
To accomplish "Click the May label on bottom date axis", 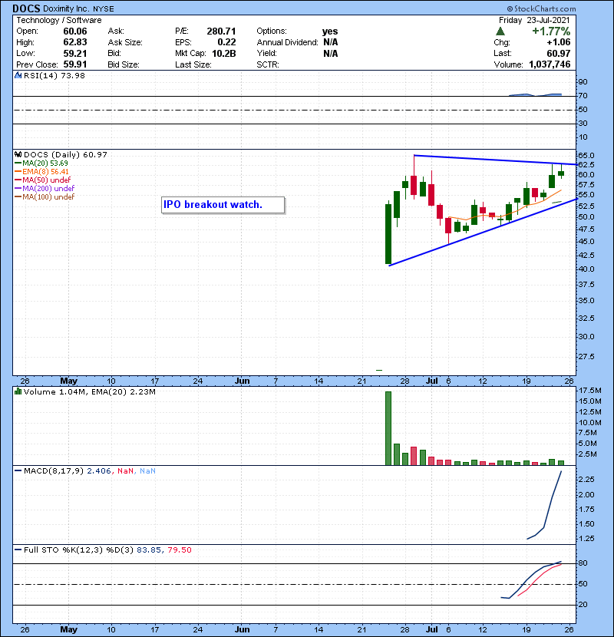I will coord(68,629).
